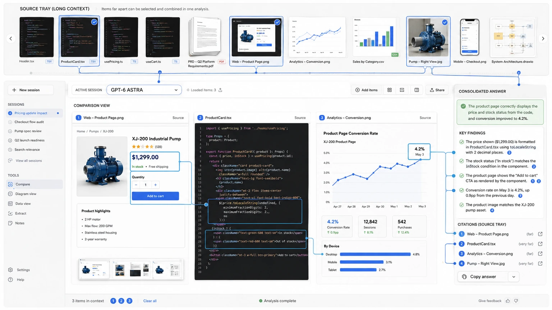Expand the Copy answer options arrow
The height and width of the screenshot is (310, 552).
pyautogui.click(x=514, y=277)
